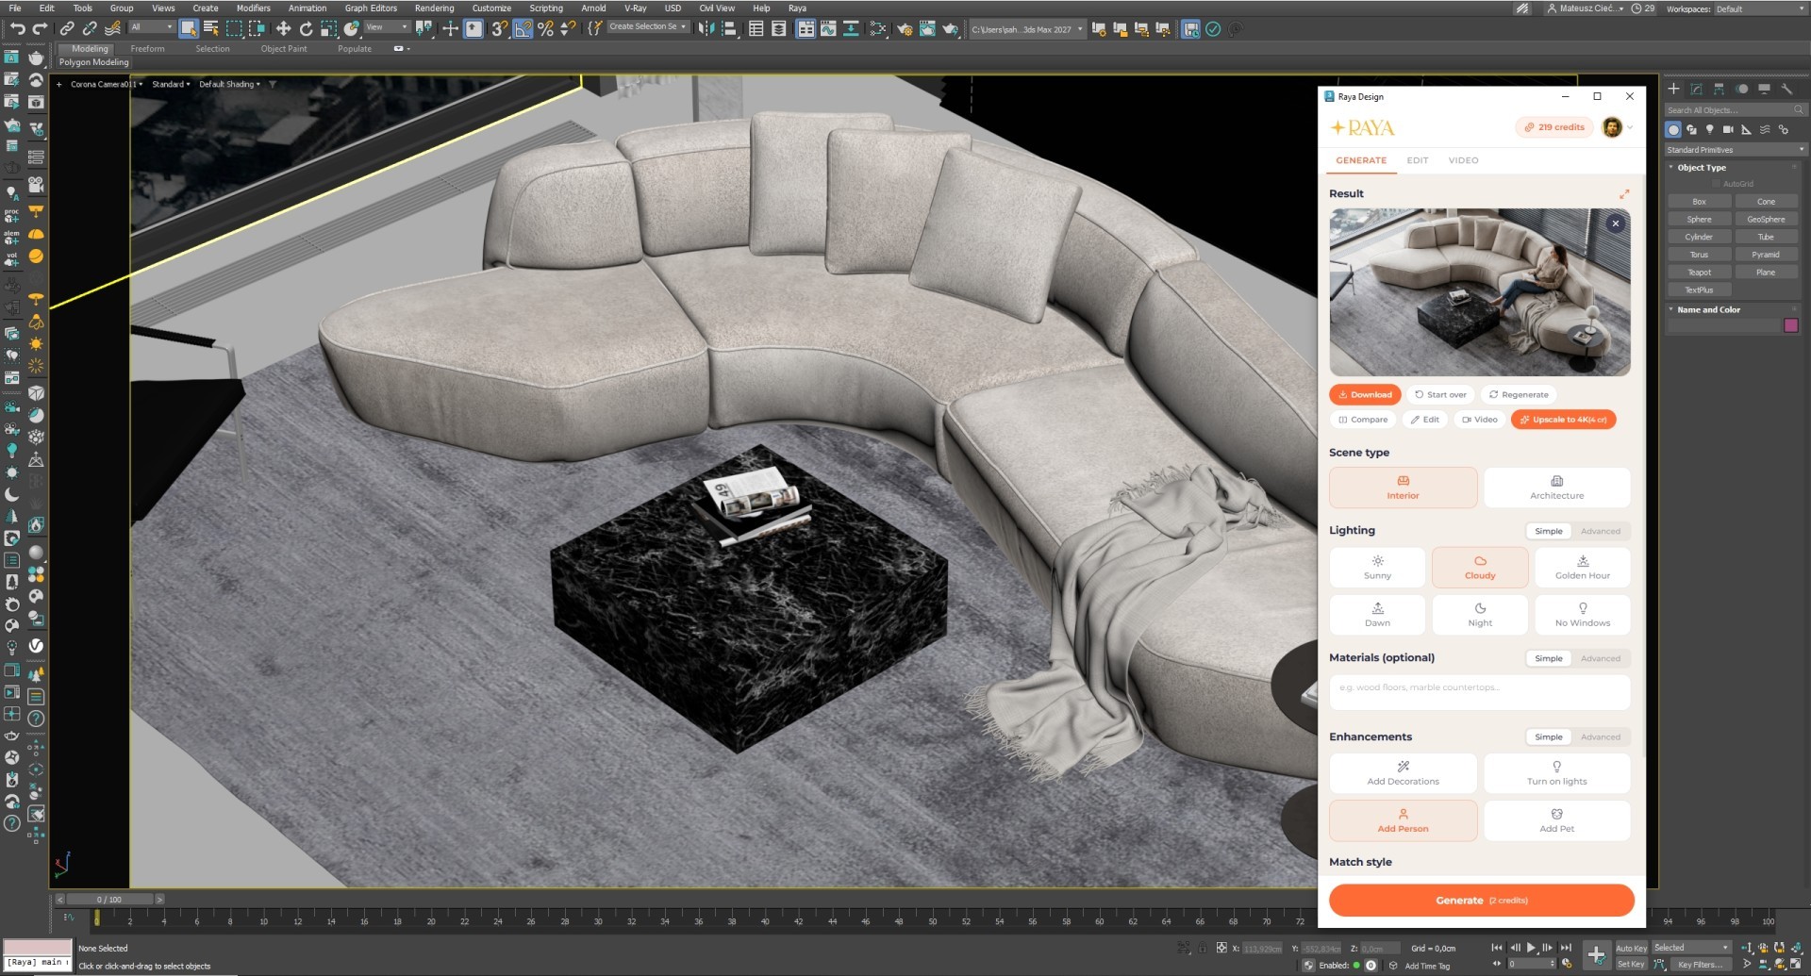Open the Utilities wrench panel tab
Viewport: 1811px width, 976px height.
(1786, 89)
